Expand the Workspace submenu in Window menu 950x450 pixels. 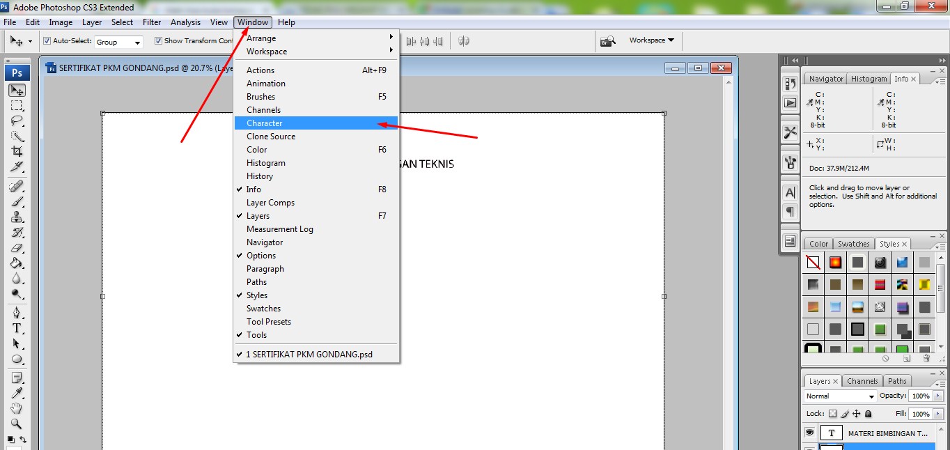click(x=316, y=52)
